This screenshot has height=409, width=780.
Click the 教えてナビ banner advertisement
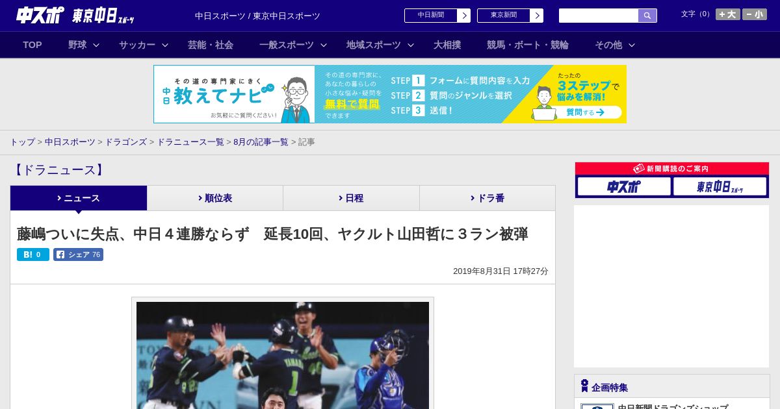click(x=390, y=94)
